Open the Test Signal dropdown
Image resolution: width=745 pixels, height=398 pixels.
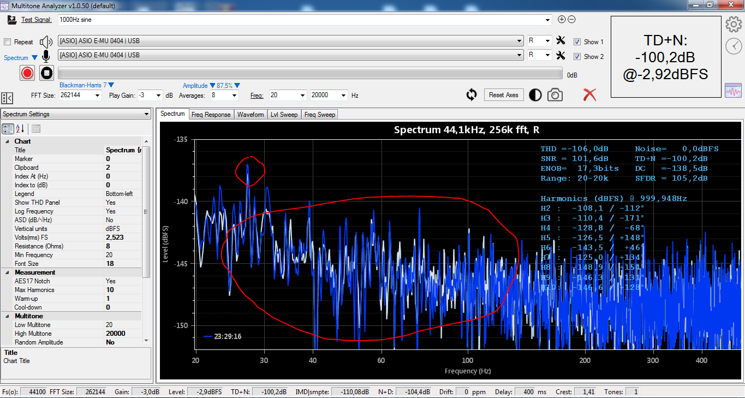tap(548, 20)
